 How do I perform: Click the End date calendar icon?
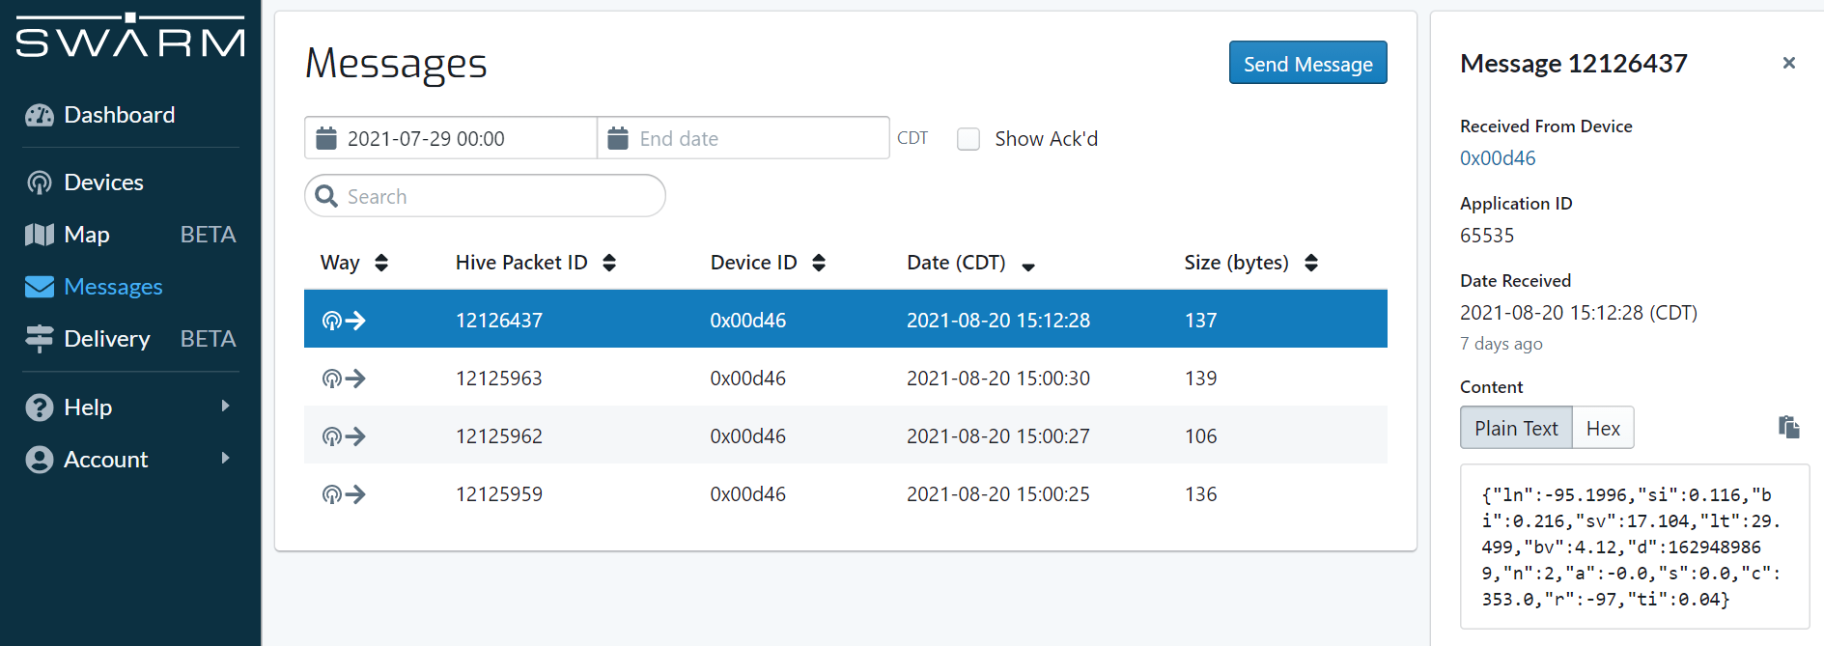point(618,138)
